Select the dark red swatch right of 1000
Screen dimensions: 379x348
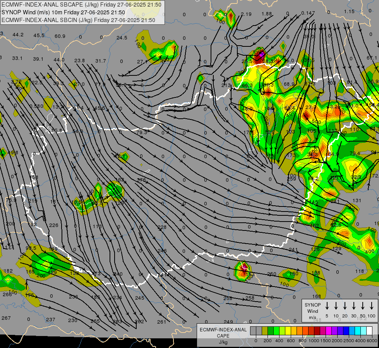(x=317, y=331)
